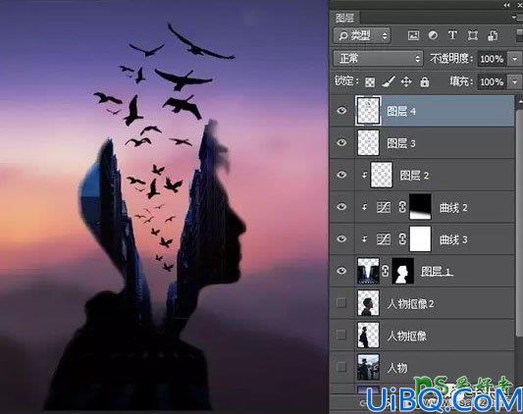Select layer name 图层 4
Image resolution: width=523 pixels, height=414 pixels.
click(401, 111)
